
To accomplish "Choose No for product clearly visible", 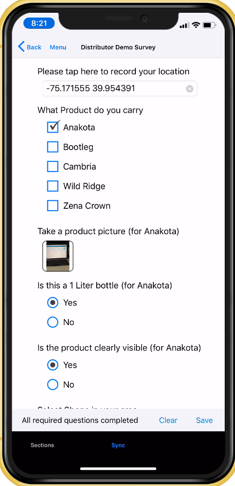I will (x=53, y=384).
